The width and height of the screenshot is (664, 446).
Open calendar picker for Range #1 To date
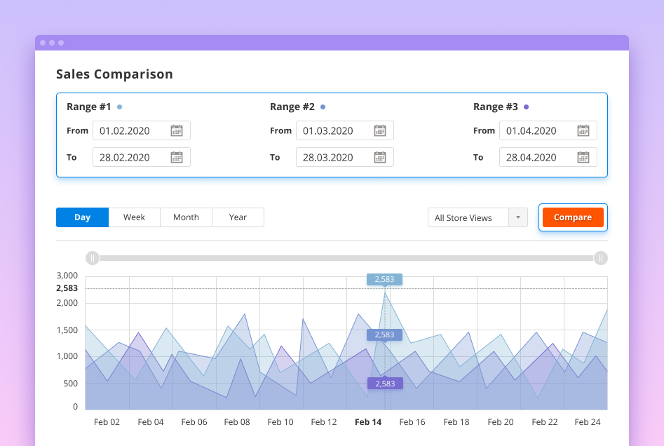coord(177,158)
